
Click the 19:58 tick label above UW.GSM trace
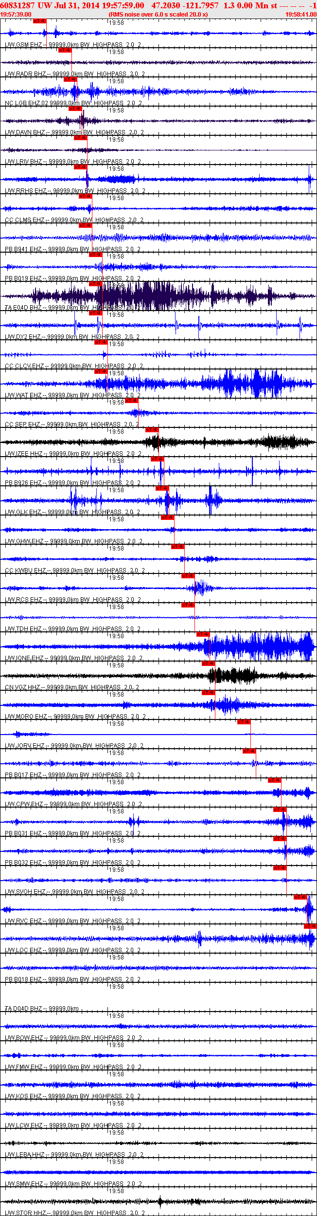116,23
